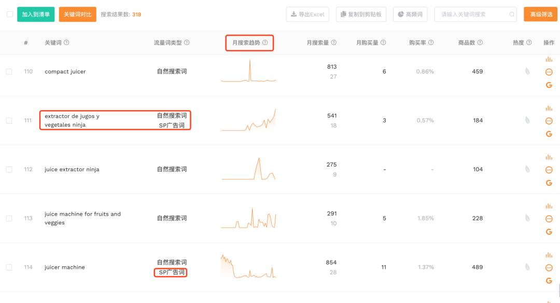Check the row checkbox for compact juicer
Image resolution: width=560 pixels, height=303 pixels.
pyautogui.click(x=8, y=71)
